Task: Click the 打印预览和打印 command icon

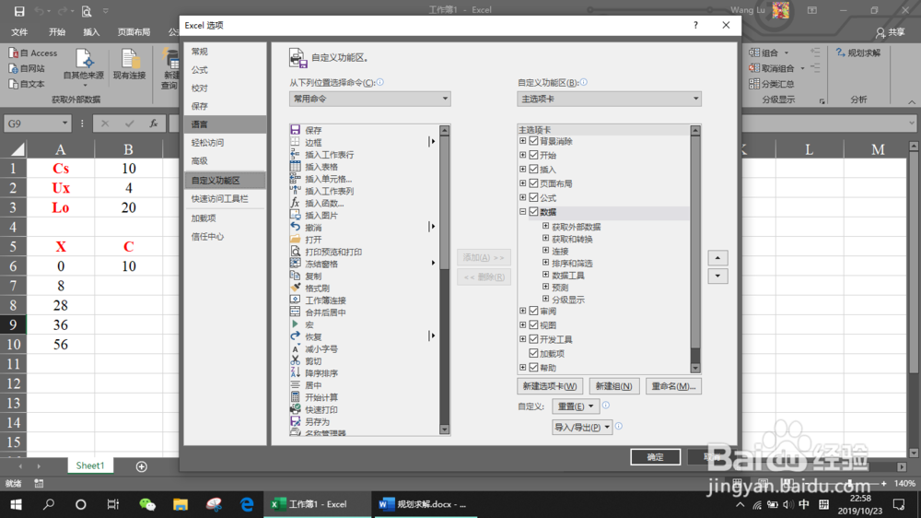Action: pyautogui.click(x=296, y=252)
